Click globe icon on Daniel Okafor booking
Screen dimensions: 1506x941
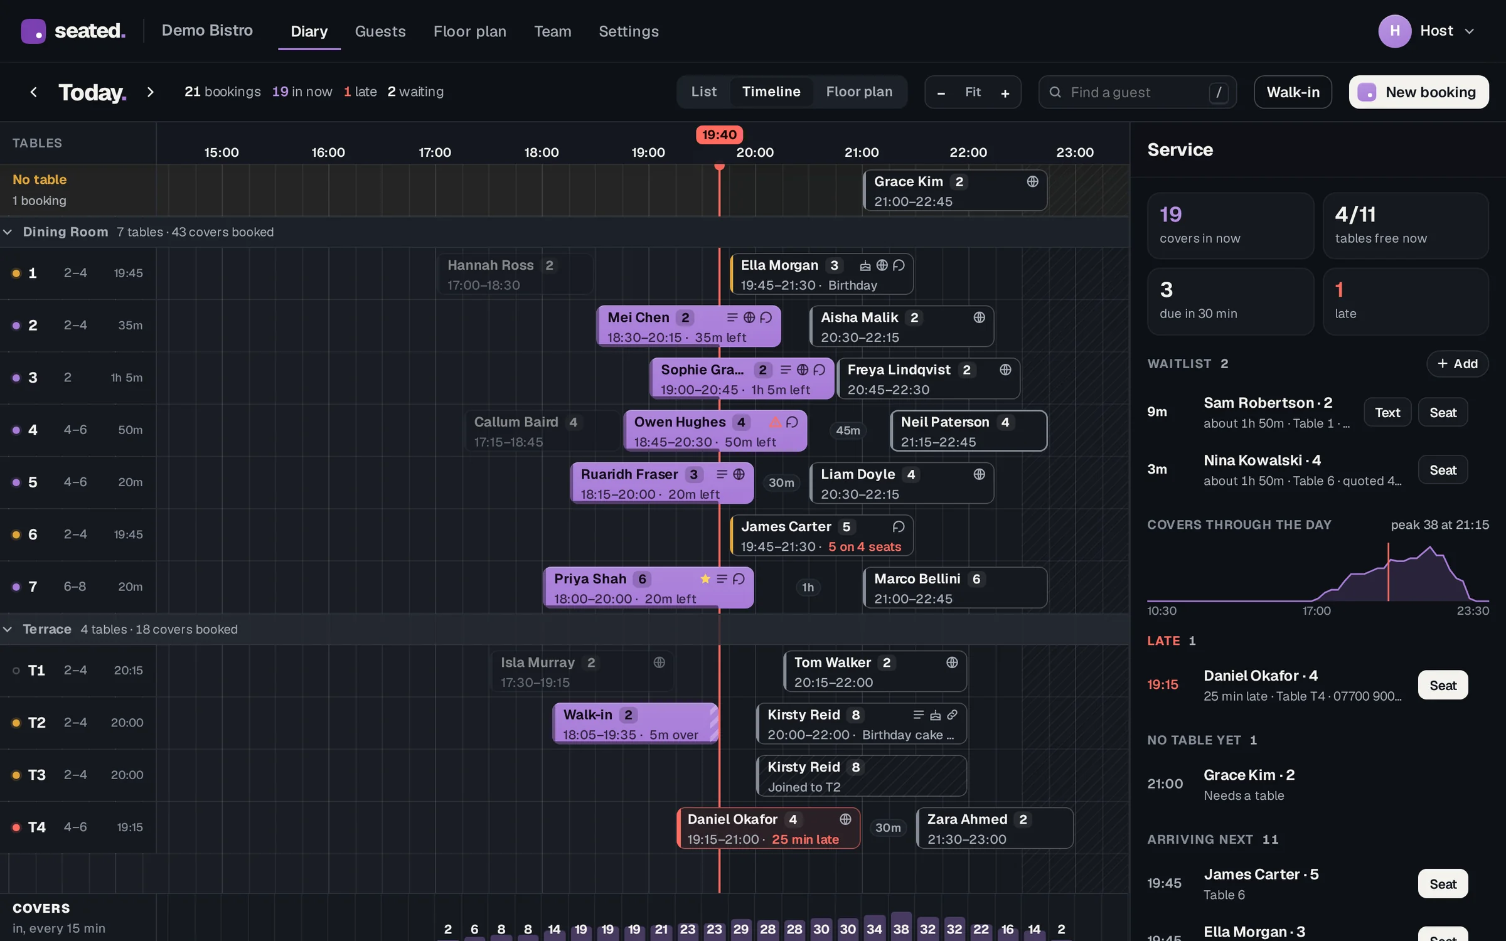coord(845,819)
